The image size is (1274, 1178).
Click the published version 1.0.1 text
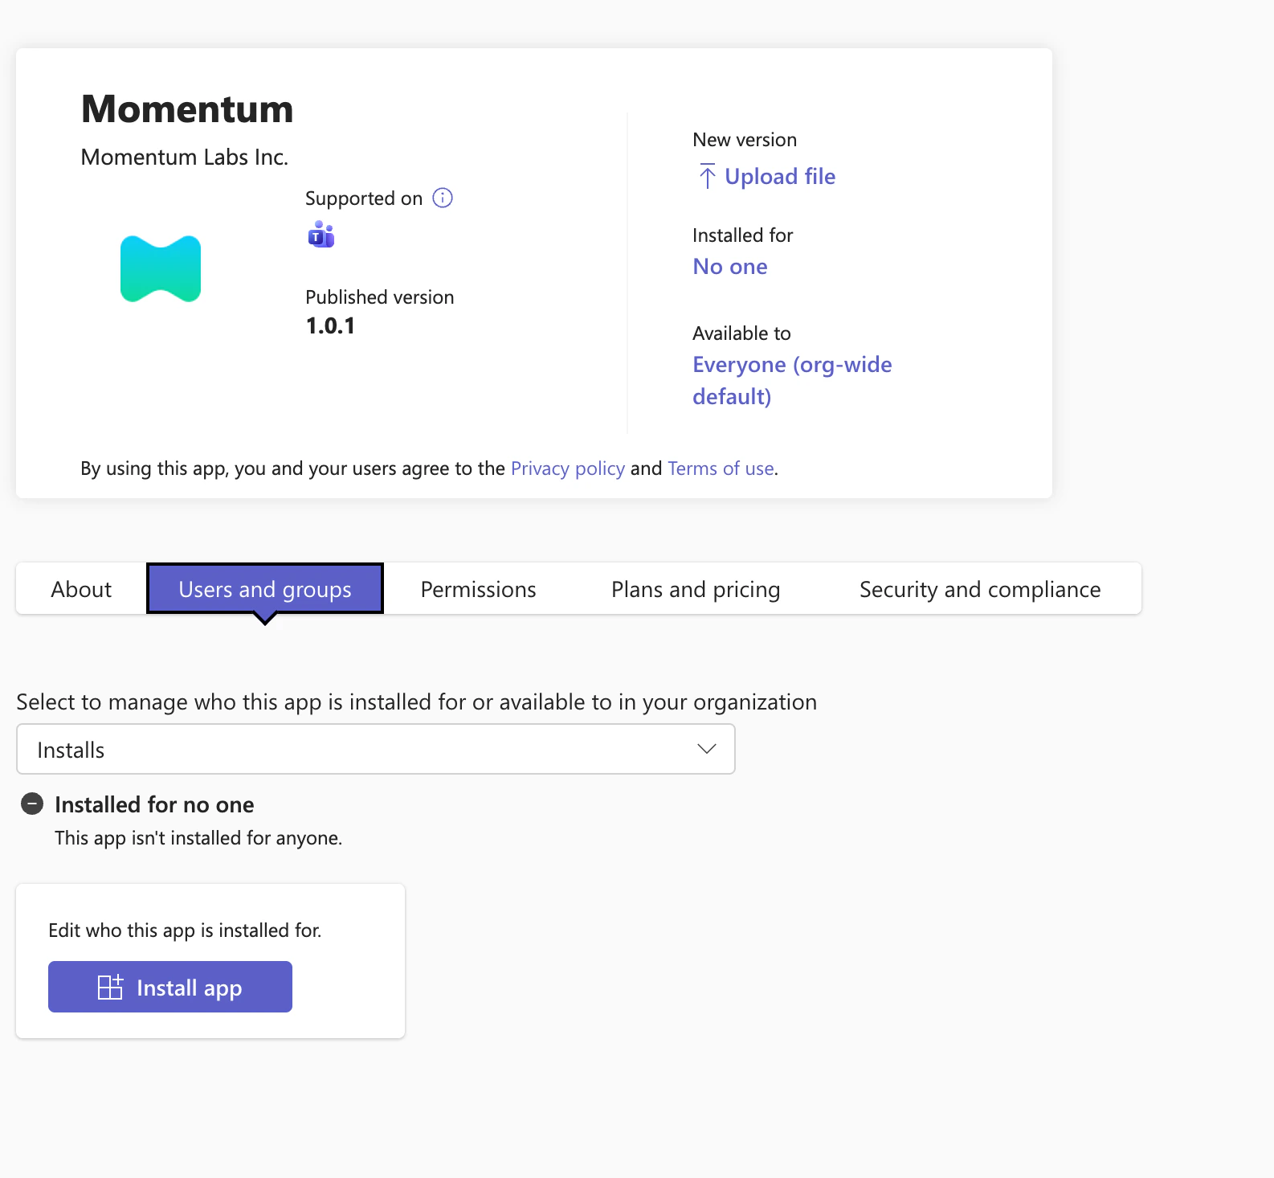tap(330, 325)
